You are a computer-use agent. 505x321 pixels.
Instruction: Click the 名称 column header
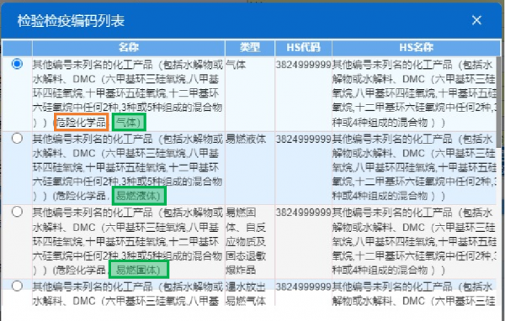click(x=129, y=48)
